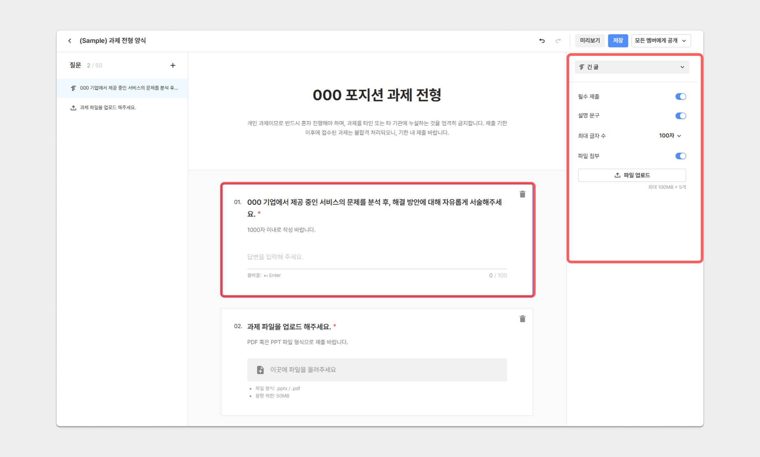Delete question 02 with trash icon
This screenshot has width=760, height=457.
[x=522, y=319]
